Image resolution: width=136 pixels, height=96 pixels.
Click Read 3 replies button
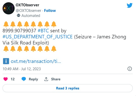pyautogui.click(x=68, y=88)
